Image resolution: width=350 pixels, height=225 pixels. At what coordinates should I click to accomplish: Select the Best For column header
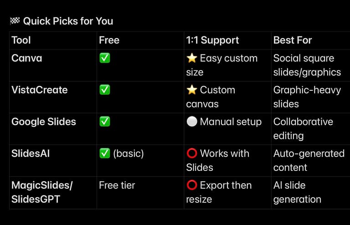point(293,40)
